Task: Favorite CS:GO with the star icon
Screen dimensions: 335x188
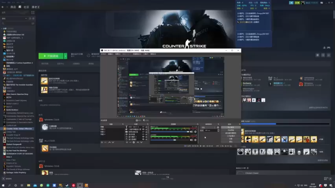Action: click(329, 55)
